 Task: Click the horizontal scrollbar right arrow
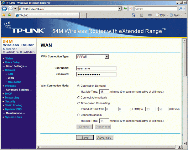180,147
